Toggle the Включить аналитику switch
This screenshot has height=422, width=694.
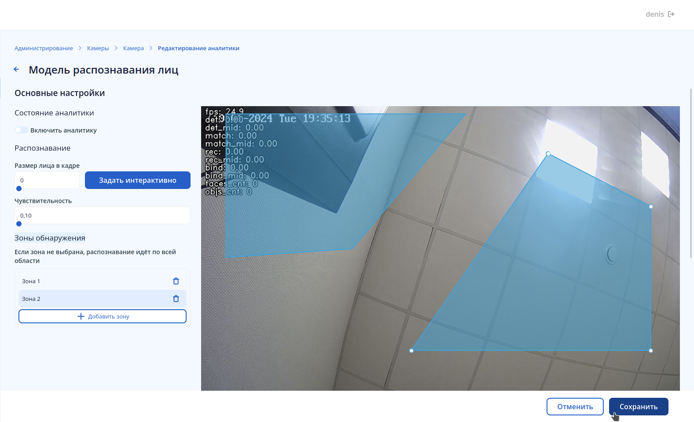tap(21, 130)
